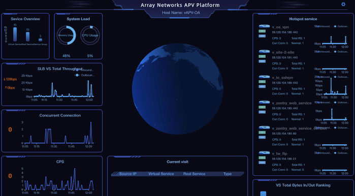
Task: Click the orange 0 in CPS panel
Action: 10,176
